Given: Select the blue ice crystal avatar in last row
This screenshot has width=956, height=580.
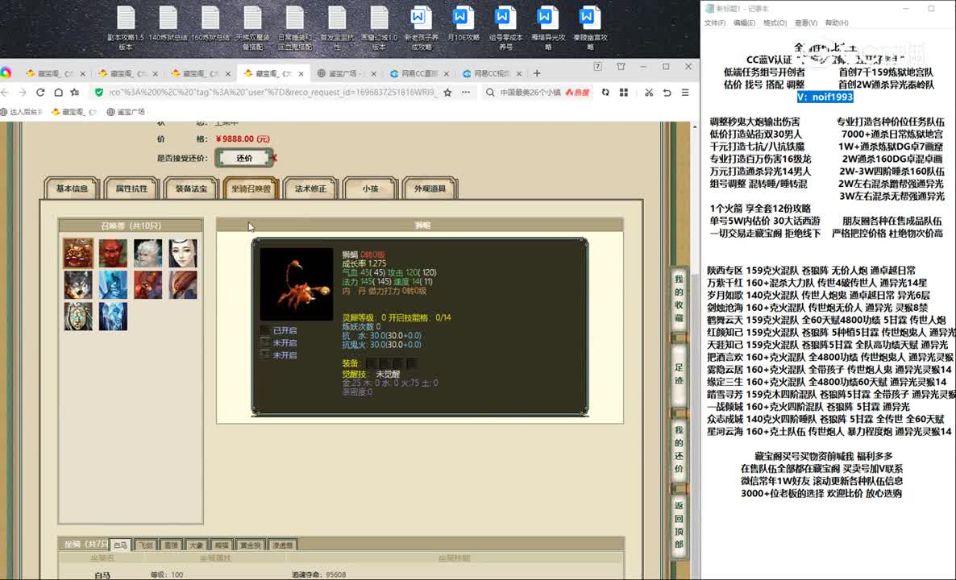Looking at the screenshot, I should [114, 317].
